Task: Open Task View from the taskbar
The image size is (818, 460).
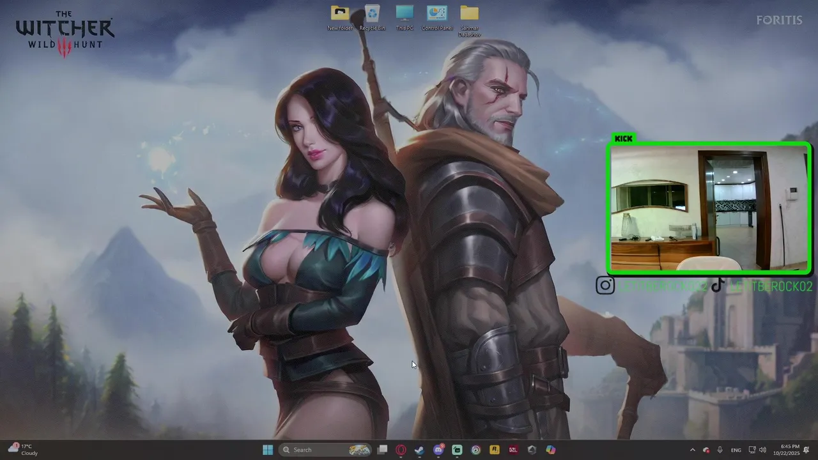Action: [x=382, y=450]
